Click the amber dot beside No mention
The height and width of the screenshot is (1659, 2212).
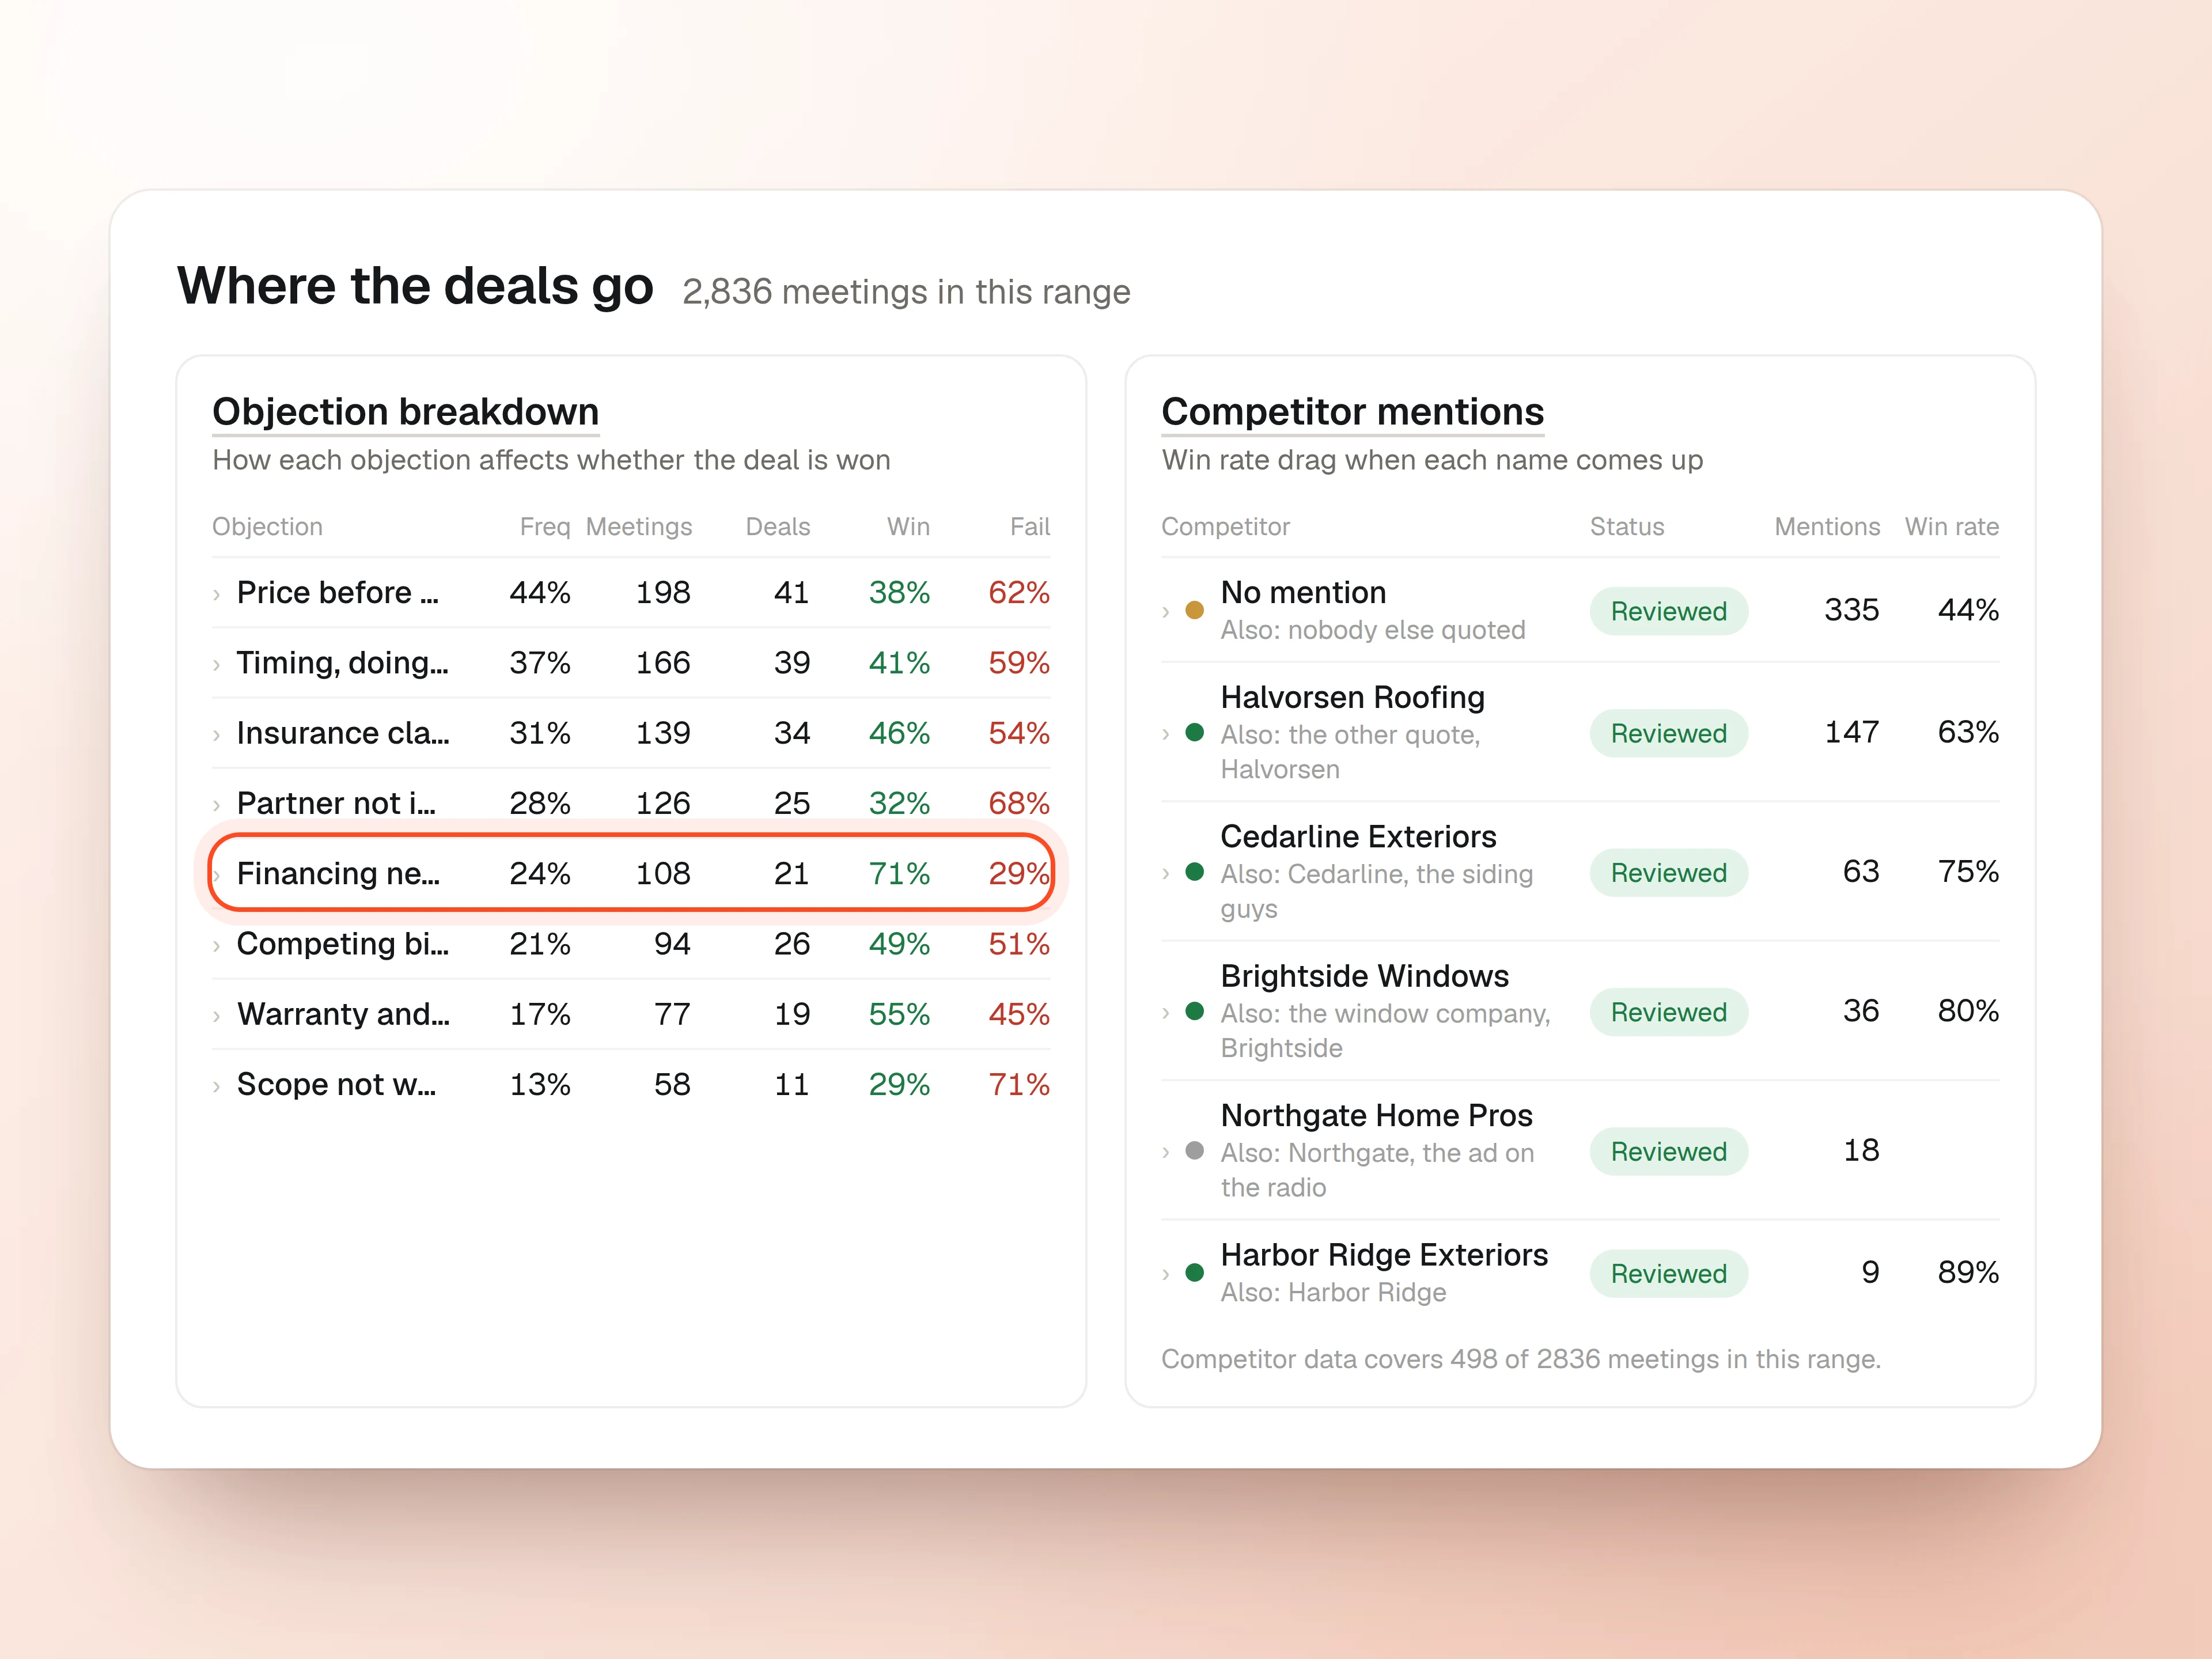(1194, 610)
